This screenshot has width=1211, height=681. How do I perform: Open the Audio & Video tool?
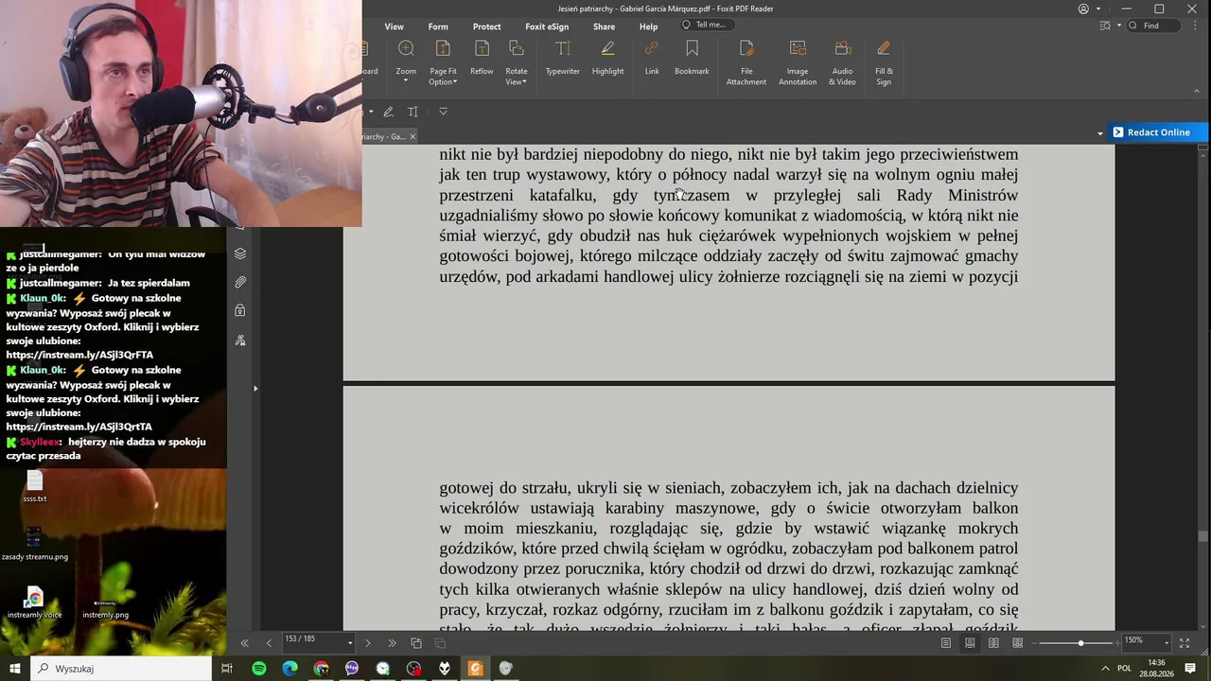click(x=842, y=62)
